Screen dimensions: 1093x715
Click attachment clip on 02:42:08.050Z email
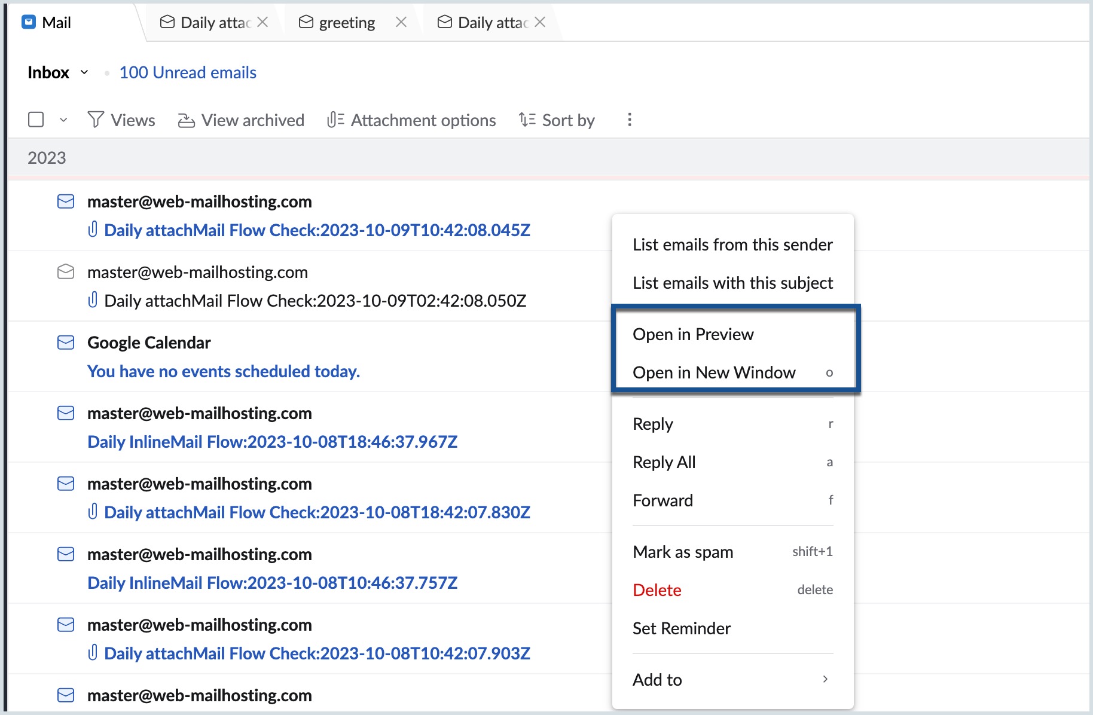pos(93,300)
